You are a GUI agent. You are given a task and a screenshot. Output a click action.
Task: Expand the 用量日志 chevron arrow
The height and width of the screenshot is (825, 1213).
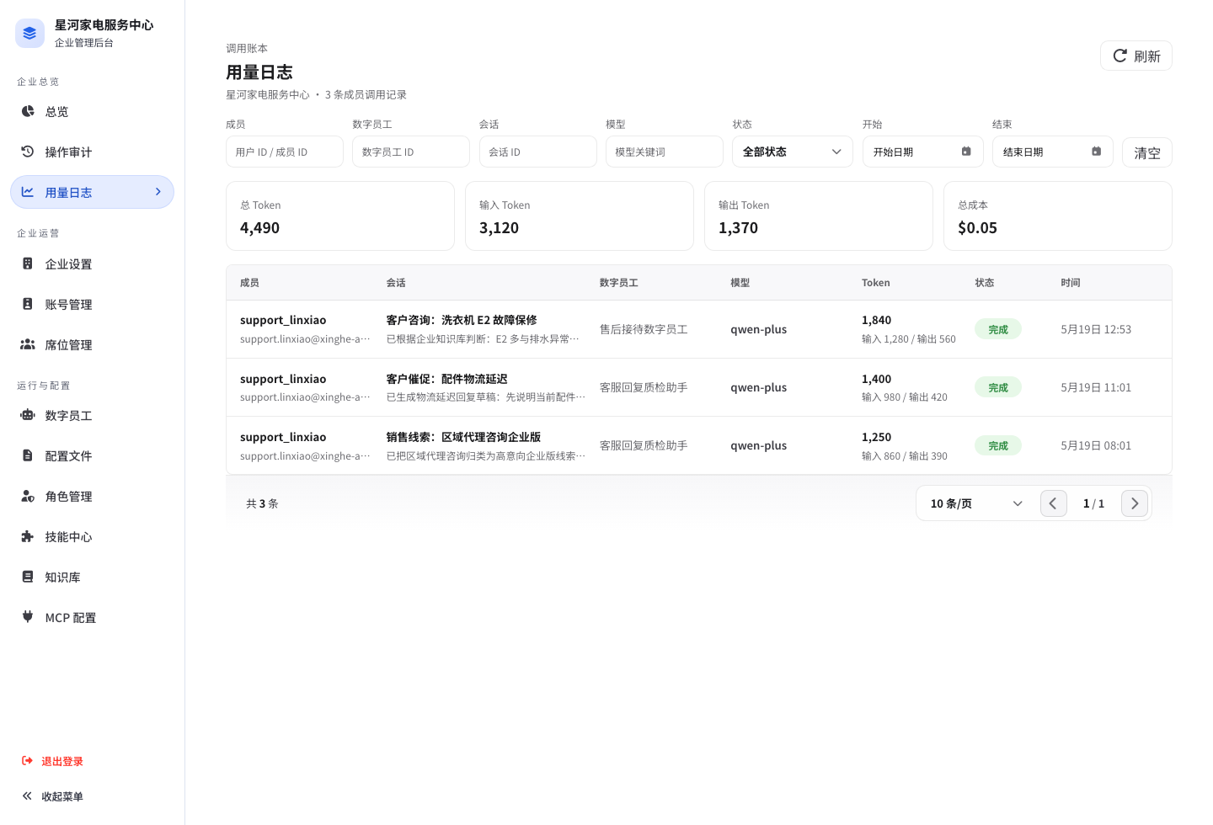click(158, 192)
